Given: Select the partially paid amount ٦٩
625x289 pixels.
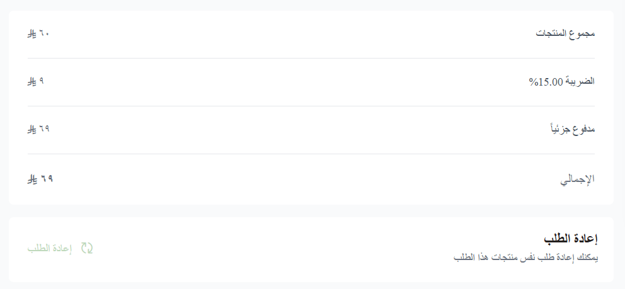Looking at the screenshot, I should pos(44,129).
